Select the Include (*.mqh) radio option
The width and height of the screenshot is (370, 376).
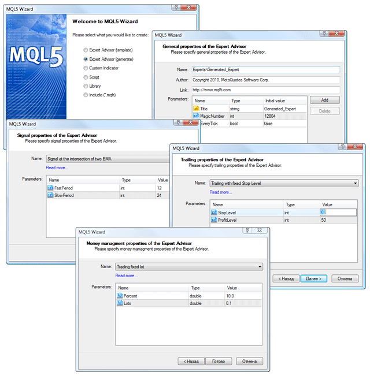[86, 95]
